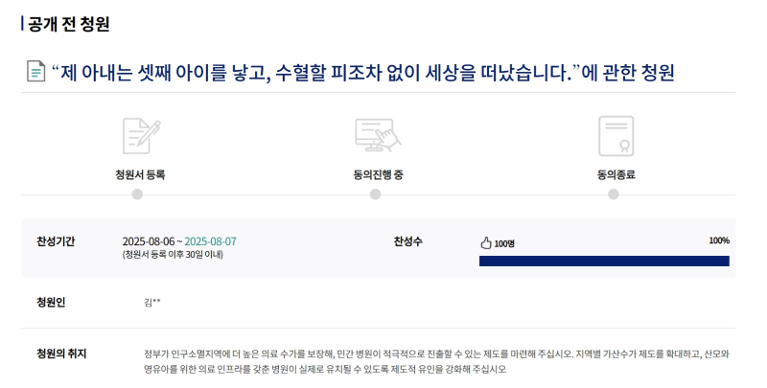Viewport: 767px width, 388px height.
Task: Click the 동의진행 중 monitor hand icon
Action: tap(378, 135)
